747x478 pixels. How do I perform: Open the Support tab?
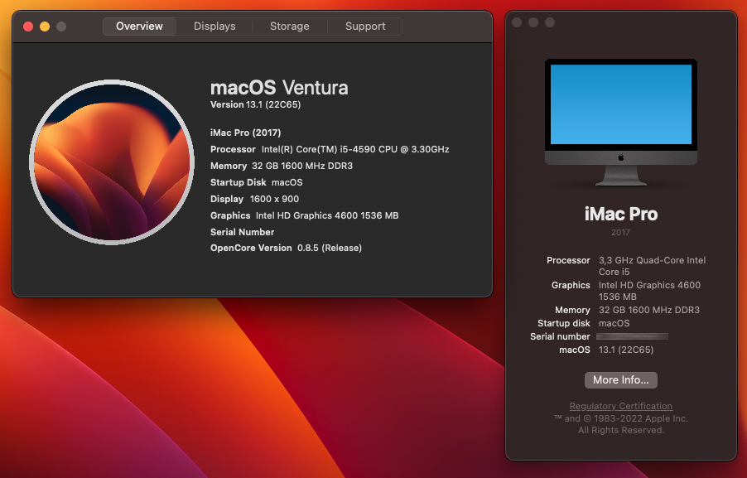coord(365,27)
